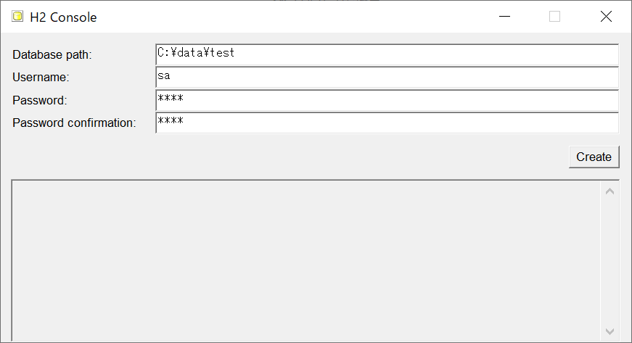Focus the Password confirmation input field

coord(387,123)
